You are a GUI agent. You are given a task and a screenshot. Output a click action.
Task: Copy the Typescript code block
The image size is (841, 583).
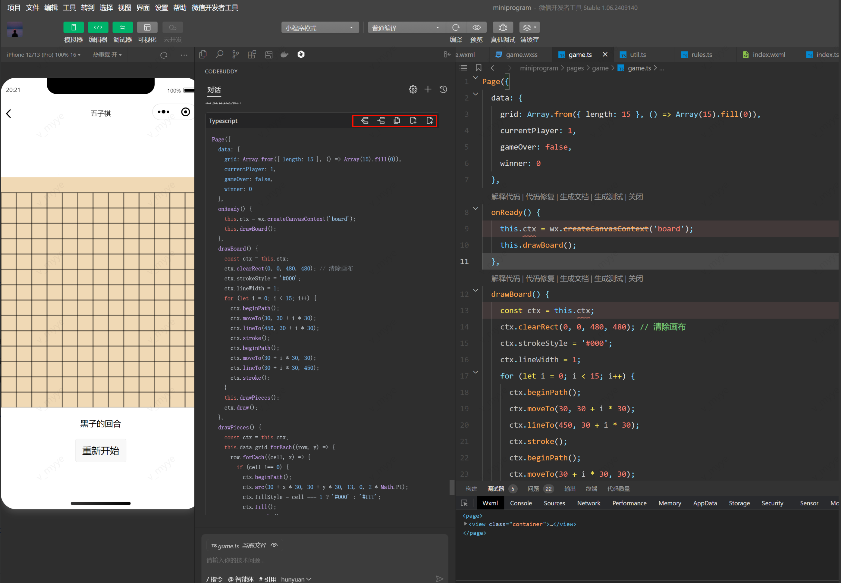(x=397, y=120)
